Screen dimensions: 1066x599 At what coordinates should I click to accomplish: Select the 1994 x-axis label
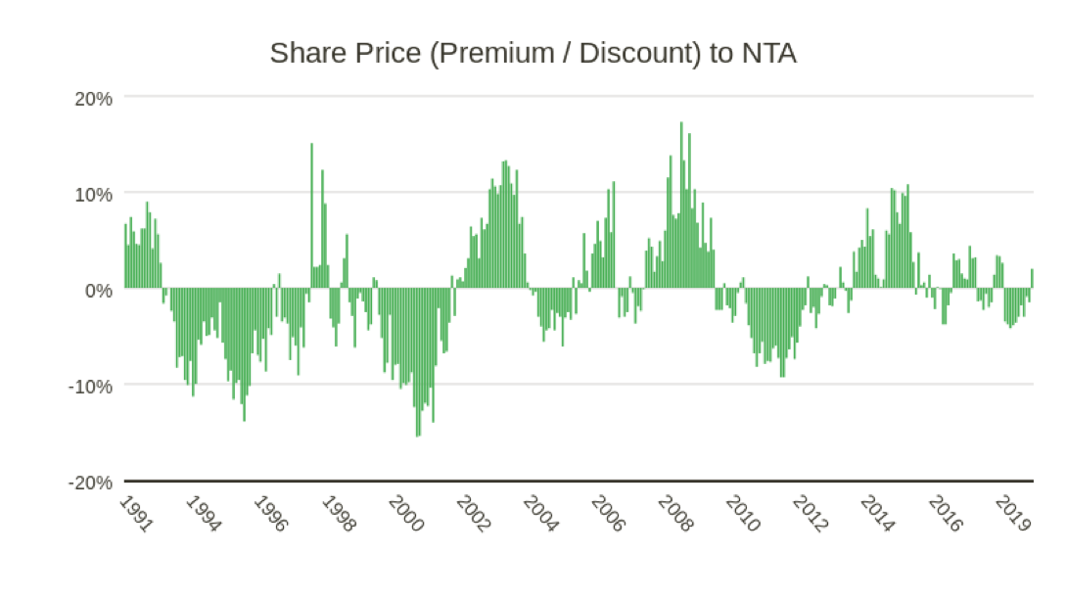[204, 514]
